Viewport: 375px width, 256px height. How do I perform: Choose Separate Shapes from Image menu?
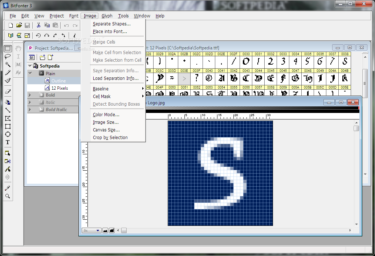[112, 24]
